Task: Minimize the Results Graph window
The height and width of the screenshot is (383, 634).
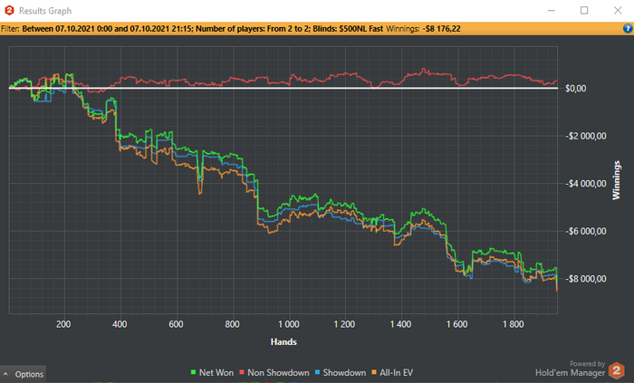Action: click(552, 11)
